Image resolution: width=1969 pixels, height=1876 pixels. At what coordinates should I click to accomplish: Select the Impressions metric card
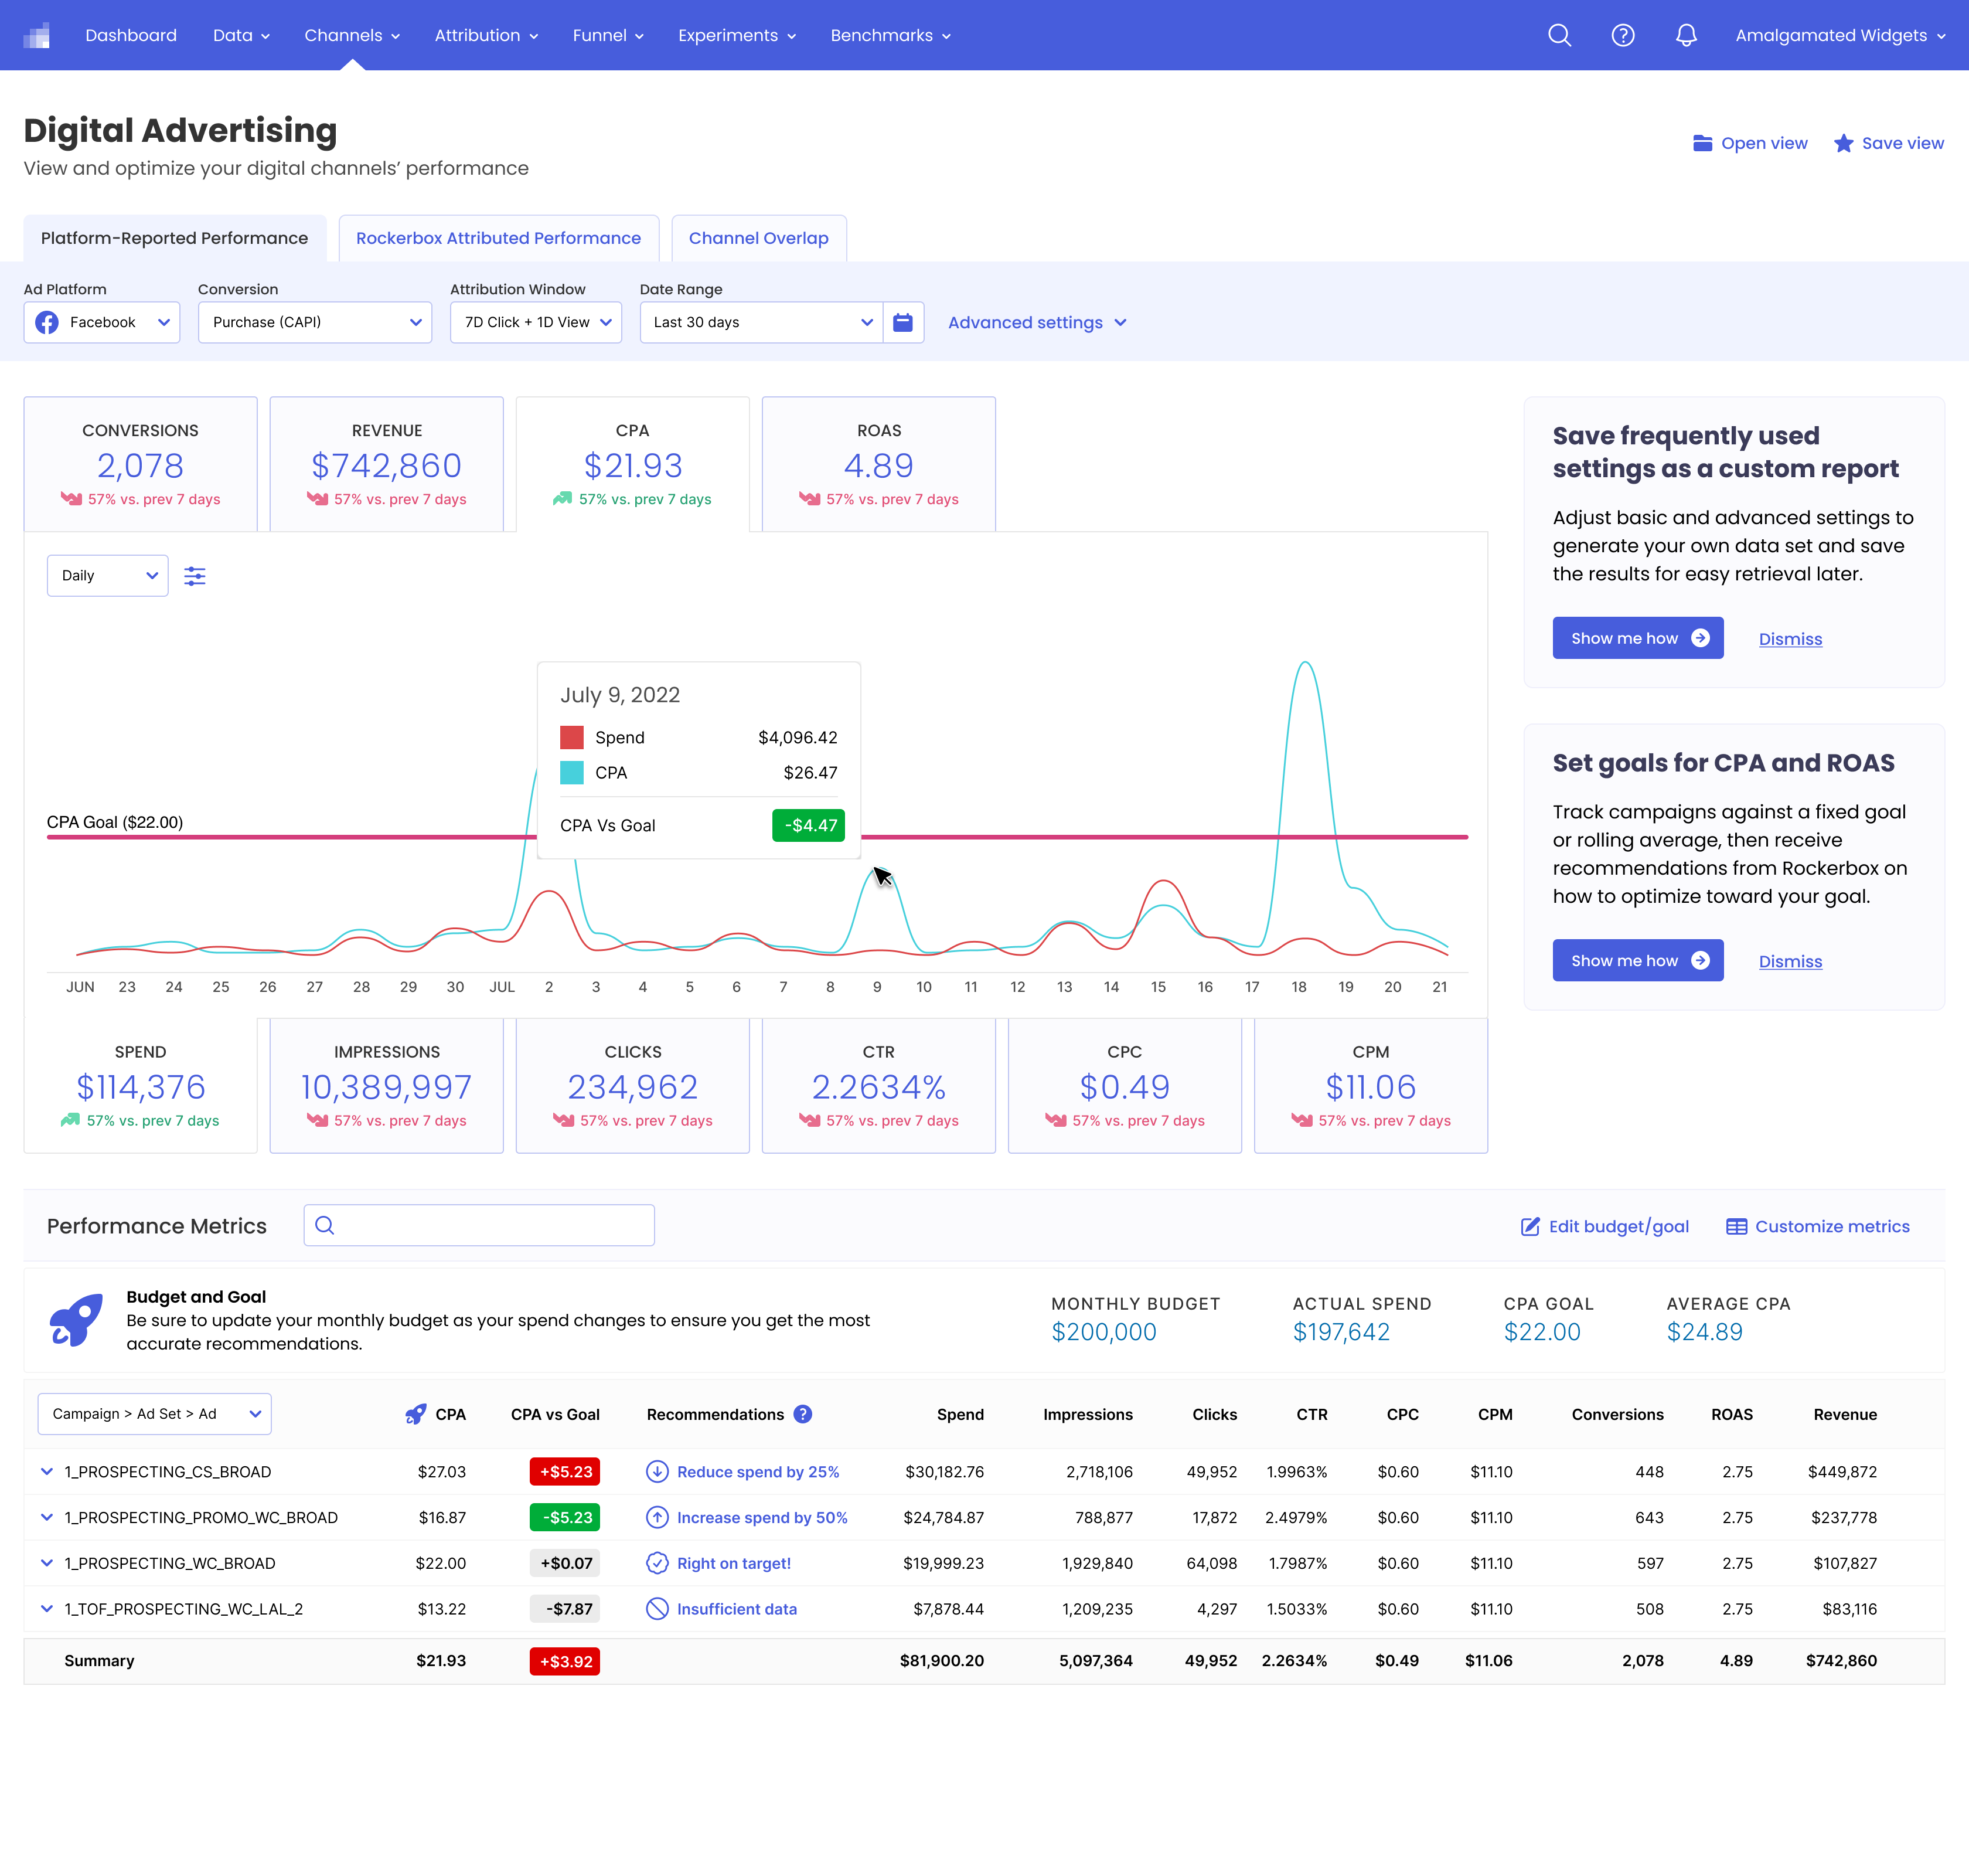(x=387, y=1086)
